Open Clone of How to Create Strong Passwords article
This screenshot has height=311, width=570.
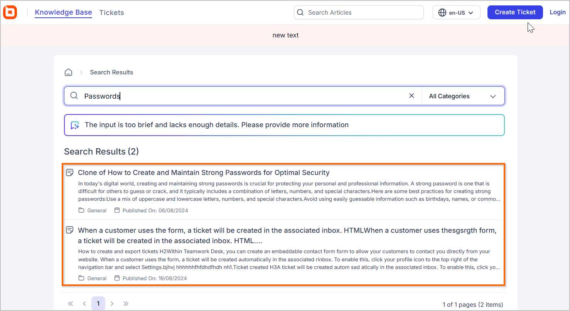tap(204, 172)
